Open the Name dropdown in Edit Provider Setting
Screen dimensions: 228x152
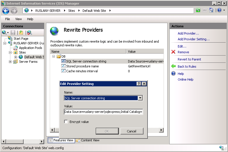click(140, 98)
